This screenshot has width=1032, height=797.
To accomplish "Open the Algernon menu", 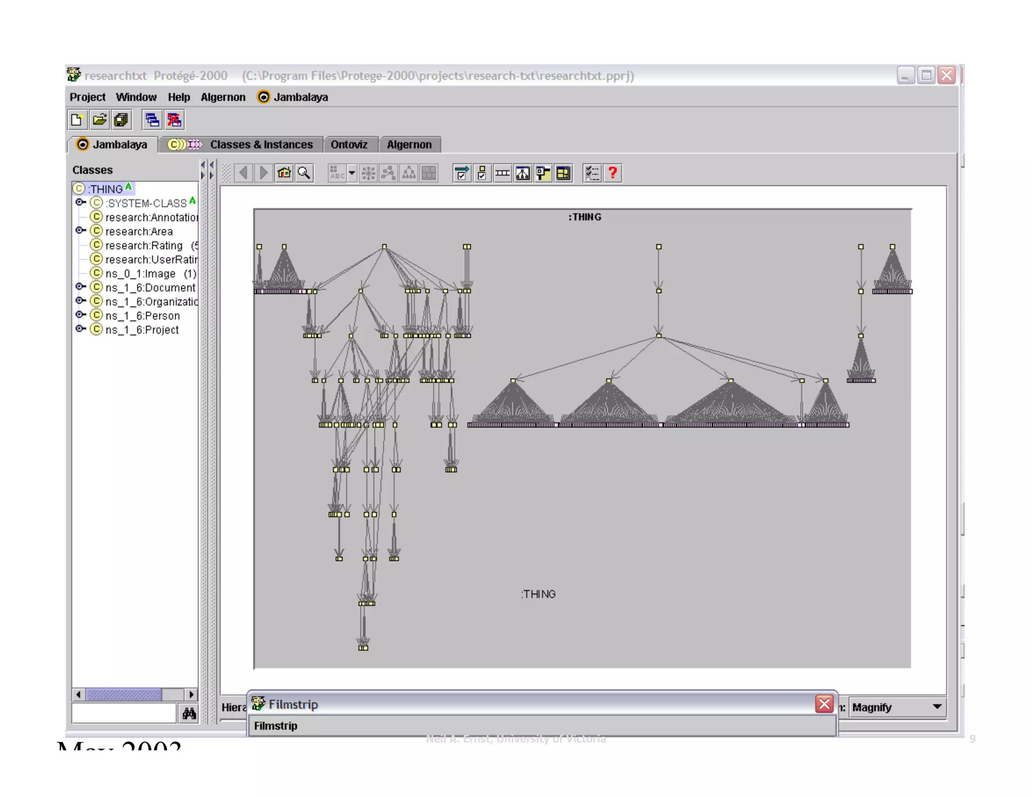I will coord(223,97).
